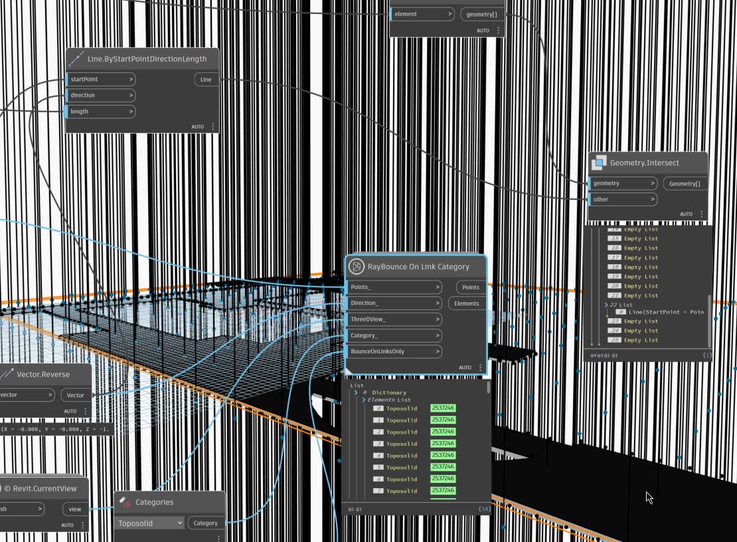Click the Vector.Reverse node icon

(7, 374)
